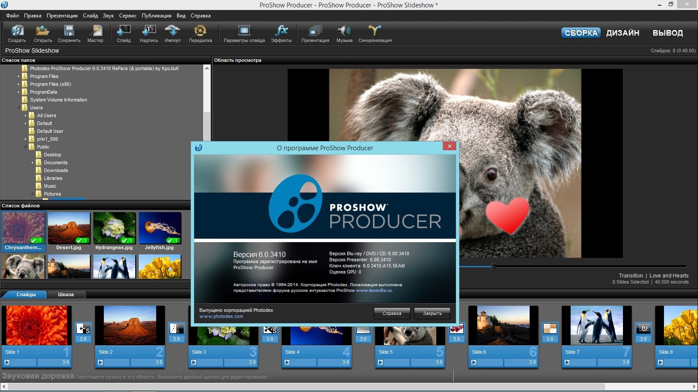Click transition icon after Slide 6
The height and width of the screenshot is (392, 698).
pyautogui.click(x=550, y=328)
